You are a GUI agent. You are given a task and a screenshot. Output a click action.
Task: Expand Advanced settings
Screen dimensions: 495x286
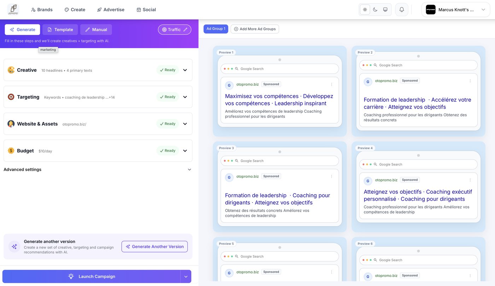[98, 170]
